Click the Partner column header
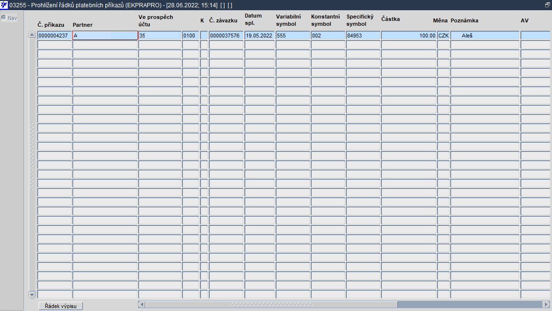Image resolution: width=552 pixels, height=311 pixels. pyautogui.click(x=83, y=25)
